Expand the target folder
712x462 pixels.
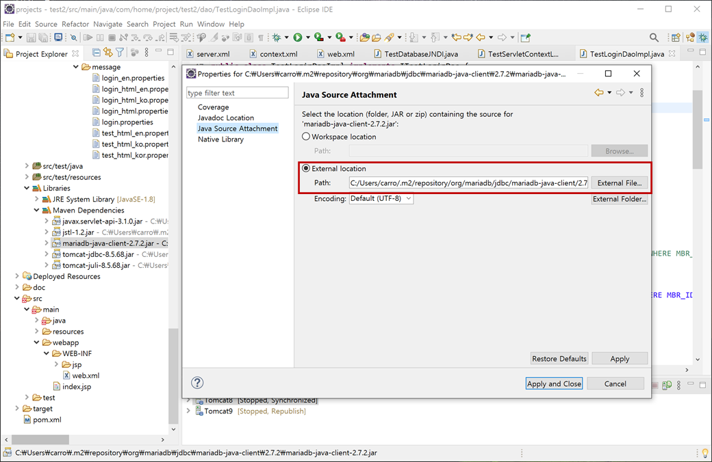(x=17, y=409)
